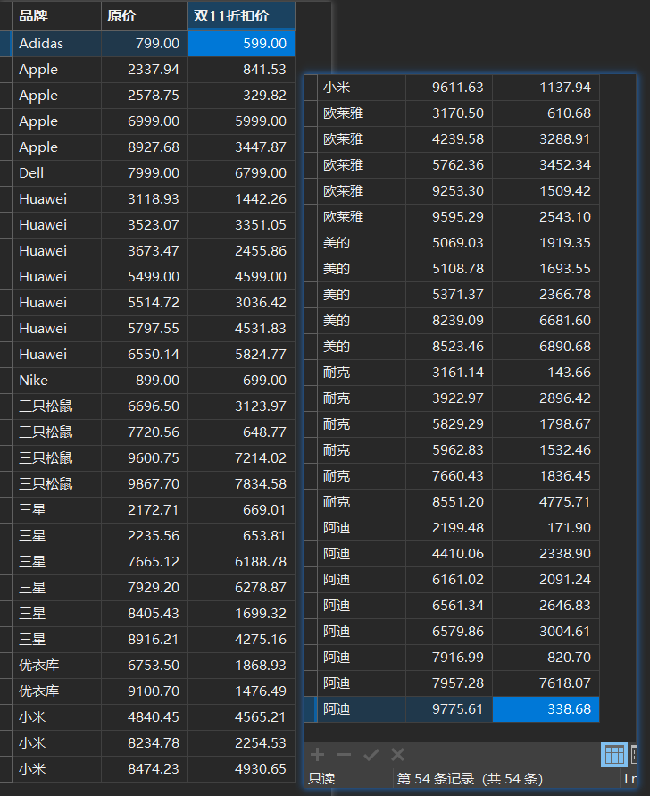Click the 5824.77 discount cell
Screen dimensions: 650x796
[242, 355]
